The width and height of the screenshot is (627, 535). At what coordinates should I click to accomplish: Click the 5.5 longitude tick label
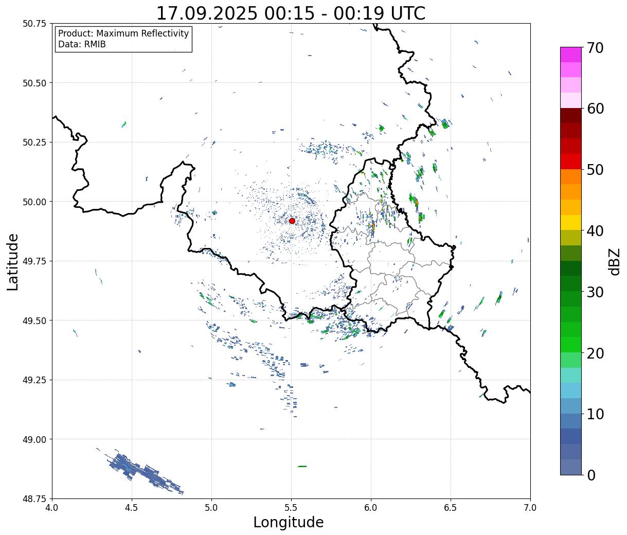pos(291,508)
